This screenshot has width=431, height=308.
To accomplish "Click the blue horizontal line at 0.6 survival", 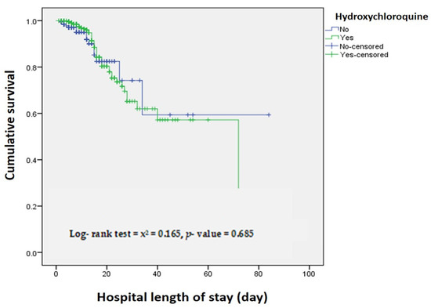I will click(205, 115).
